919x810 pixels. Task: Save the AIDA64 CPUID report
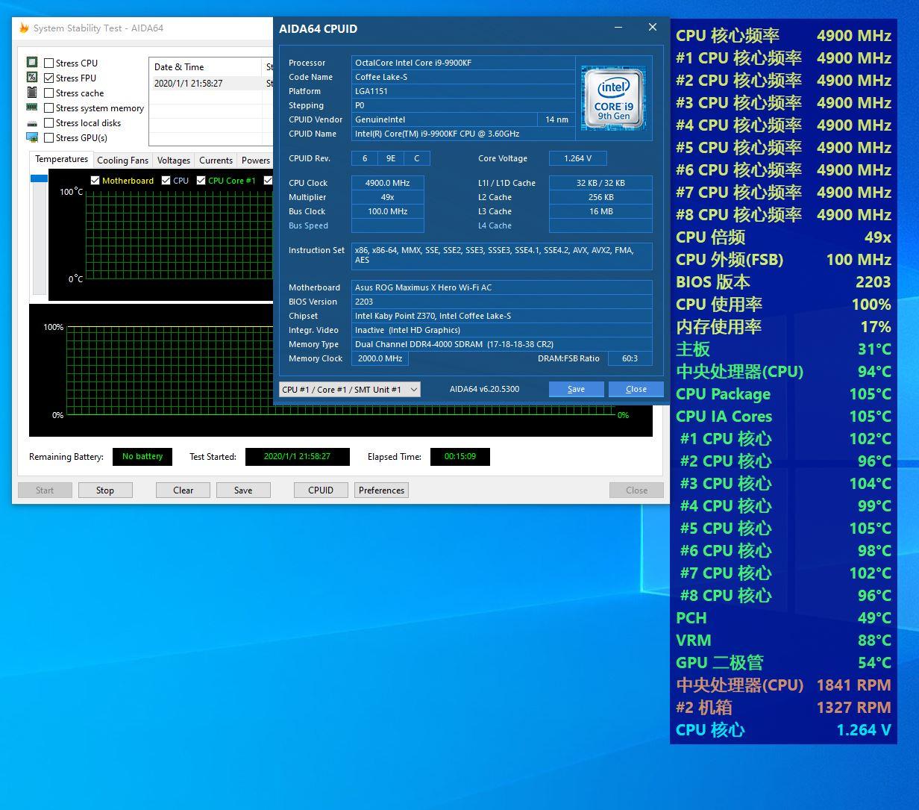(x=576, y=389)
